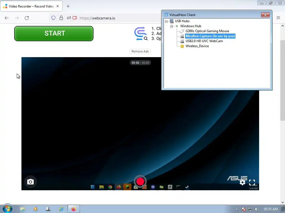This screenshot has height=213, width=285.
Task: Click the volume speaker tray icon
Action: pos(257,209)
